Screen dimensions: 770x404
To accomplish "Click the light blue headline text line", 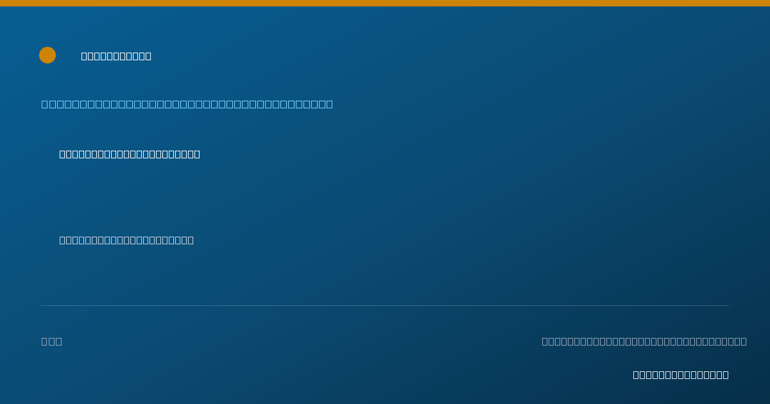I will coord(187,104).
